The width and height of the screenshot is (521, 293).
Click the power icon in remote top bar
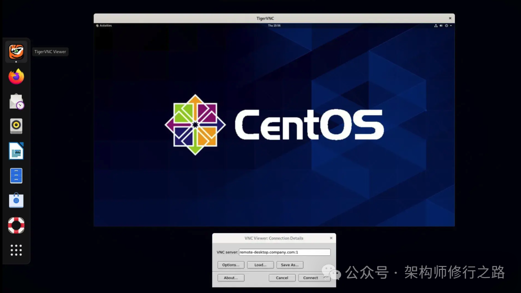click(x=446, y=26)
